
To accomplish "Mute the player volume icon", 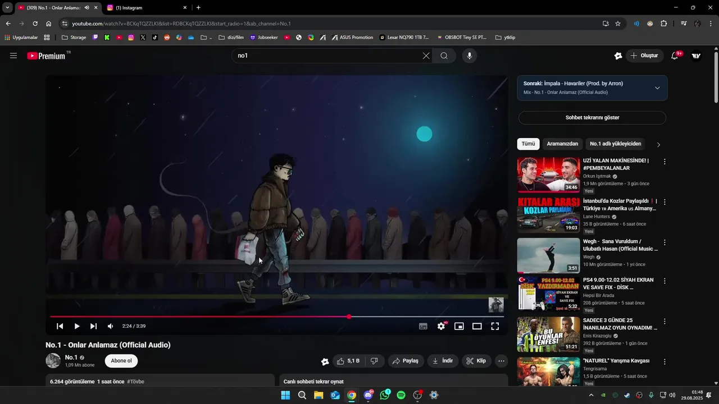I will (110, 326).
